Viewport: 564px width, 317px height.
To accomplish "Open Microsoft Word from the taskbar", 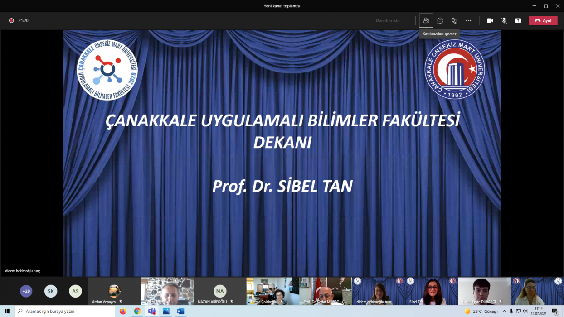I will 180,311.
